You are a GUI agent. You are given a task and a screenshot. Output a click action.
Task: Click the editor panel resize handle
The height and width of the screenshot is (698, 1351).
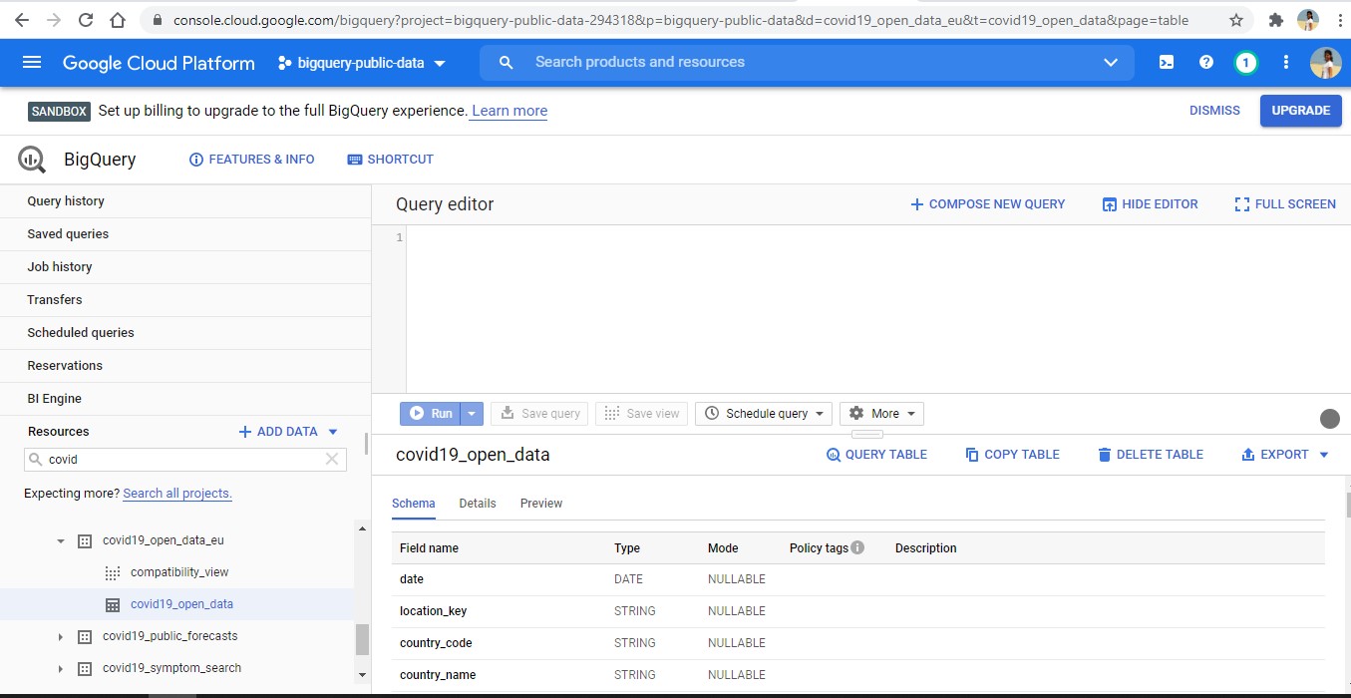(867, 435)
